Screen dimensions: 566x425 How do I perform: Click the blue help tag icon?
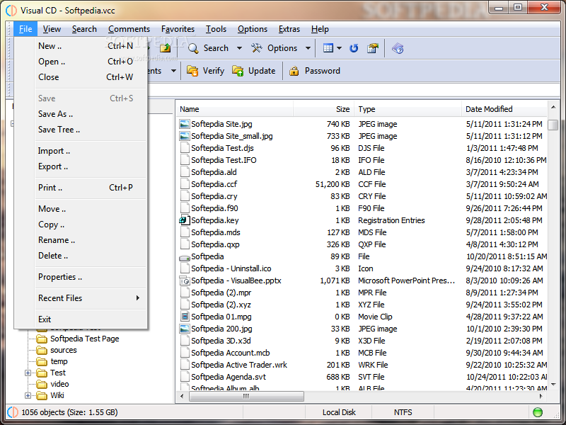[398, 48]
